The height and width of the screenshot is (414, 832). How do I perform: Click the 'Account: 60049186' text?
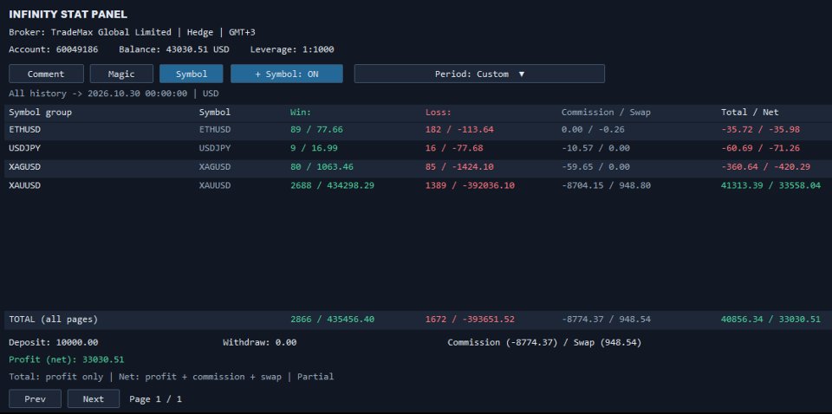tap(53, 49)
